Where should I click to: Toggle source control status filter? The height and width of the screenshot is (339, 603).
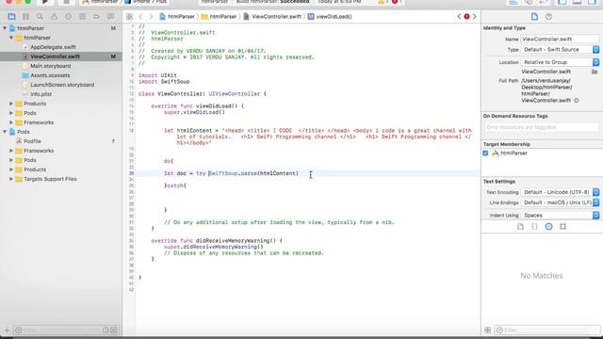(x=114, y=331)
